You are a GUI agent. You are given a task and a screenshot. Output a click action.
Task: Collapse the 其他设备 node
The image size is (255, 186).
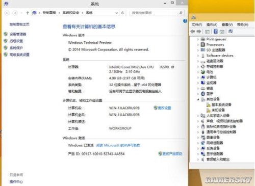[x=198, y=99]
